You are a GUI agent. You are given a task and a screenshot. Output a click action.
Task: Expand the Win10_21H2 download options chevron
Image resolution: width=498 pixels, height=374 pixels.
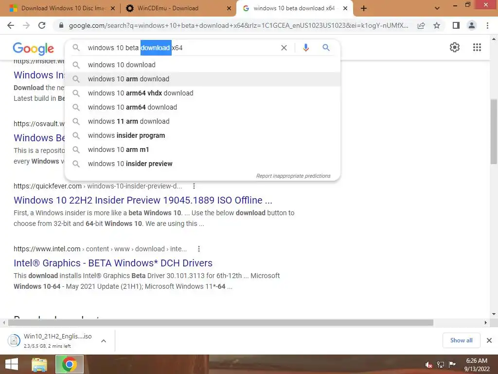click(103, 341)
